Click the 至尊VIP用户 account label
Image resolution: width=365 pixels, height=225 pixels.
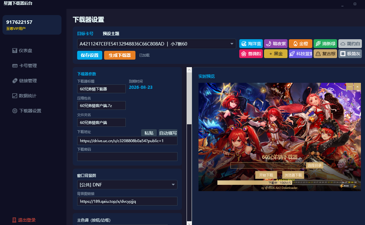[x=16, y=29]
